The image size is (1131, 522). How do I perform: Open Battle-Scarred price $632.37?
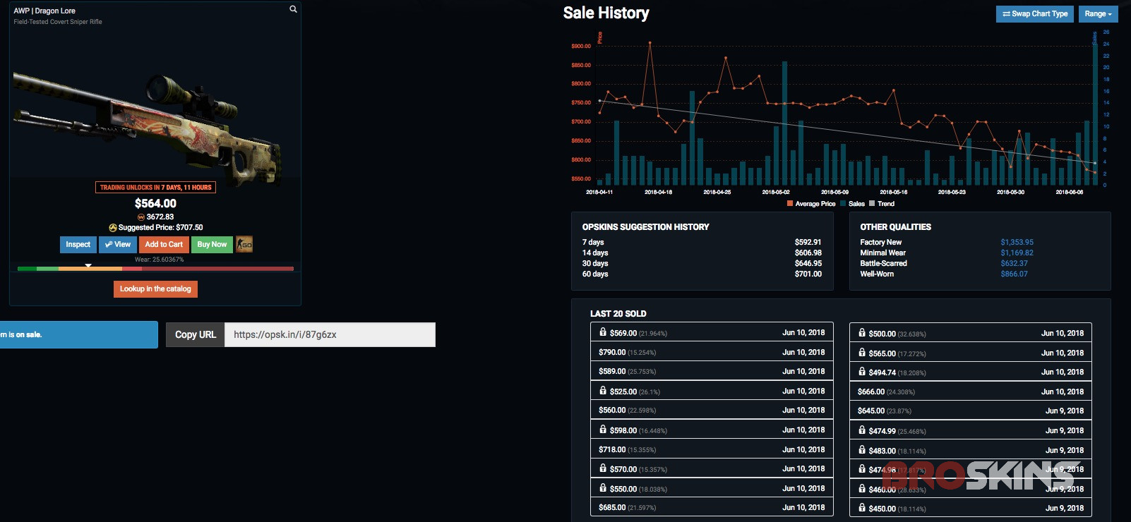pos(1014,263)
